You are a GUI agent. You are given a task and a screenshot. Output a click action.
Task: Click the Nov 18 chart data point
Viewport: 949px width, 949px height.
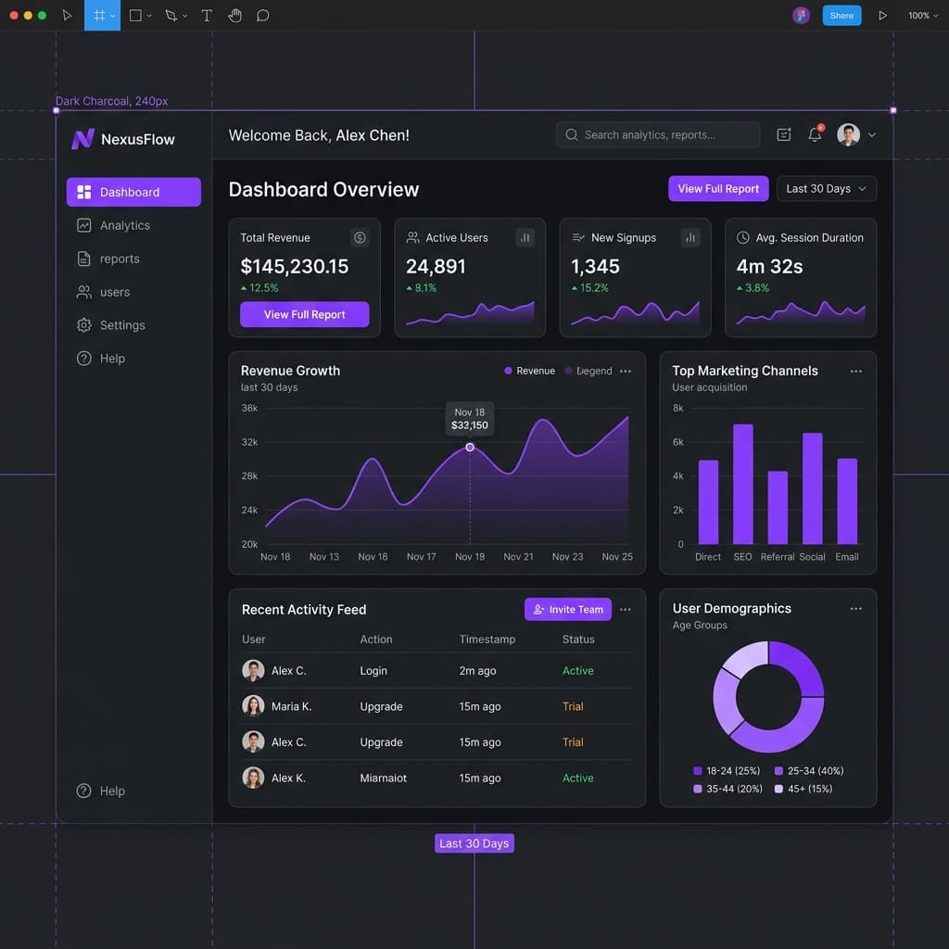point(470,447)
